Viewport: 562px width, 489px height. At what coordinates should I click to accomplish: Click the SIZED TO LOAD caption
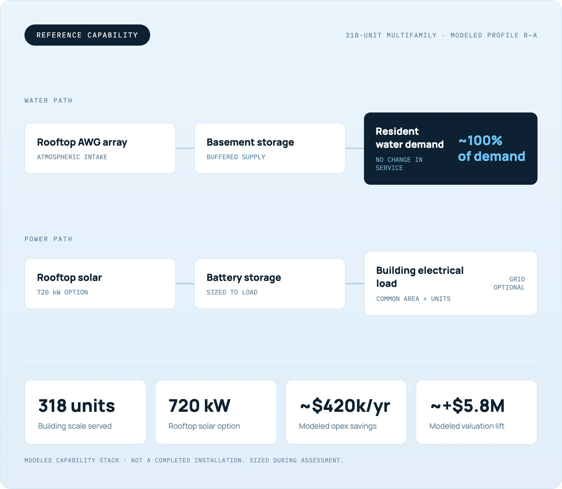point(232,293)
